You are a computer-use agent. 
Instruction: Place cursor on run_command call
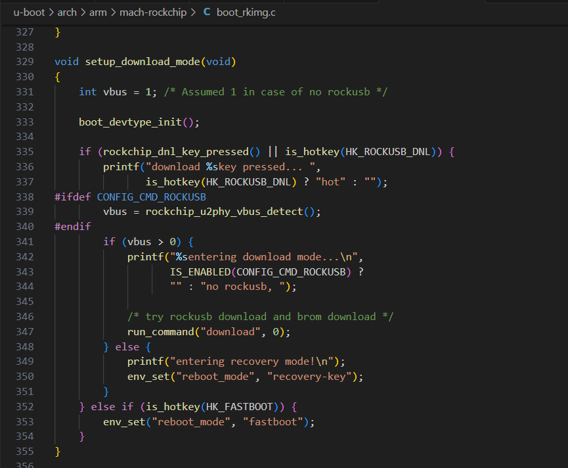point(160,332)
